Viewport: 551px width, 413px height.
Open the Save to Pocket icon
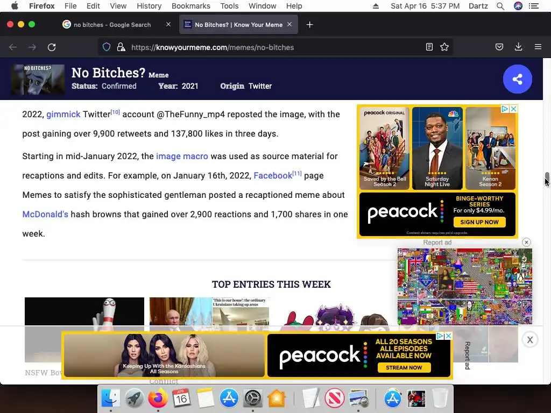(x=499, y=47)
